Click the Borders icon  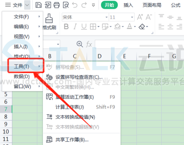tap(93, 26)
